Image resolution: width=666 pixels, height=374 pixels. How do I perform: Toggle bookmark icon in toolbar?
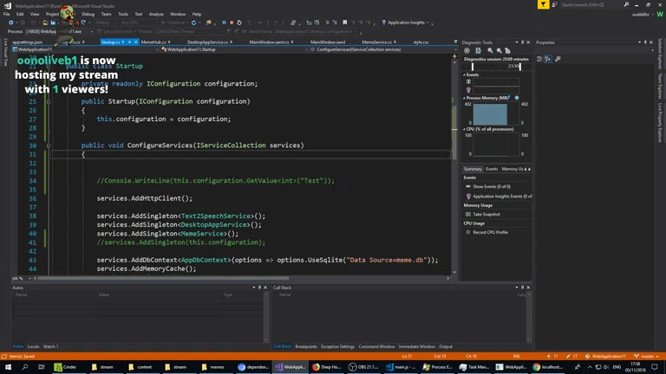click(x=345, y=23)
